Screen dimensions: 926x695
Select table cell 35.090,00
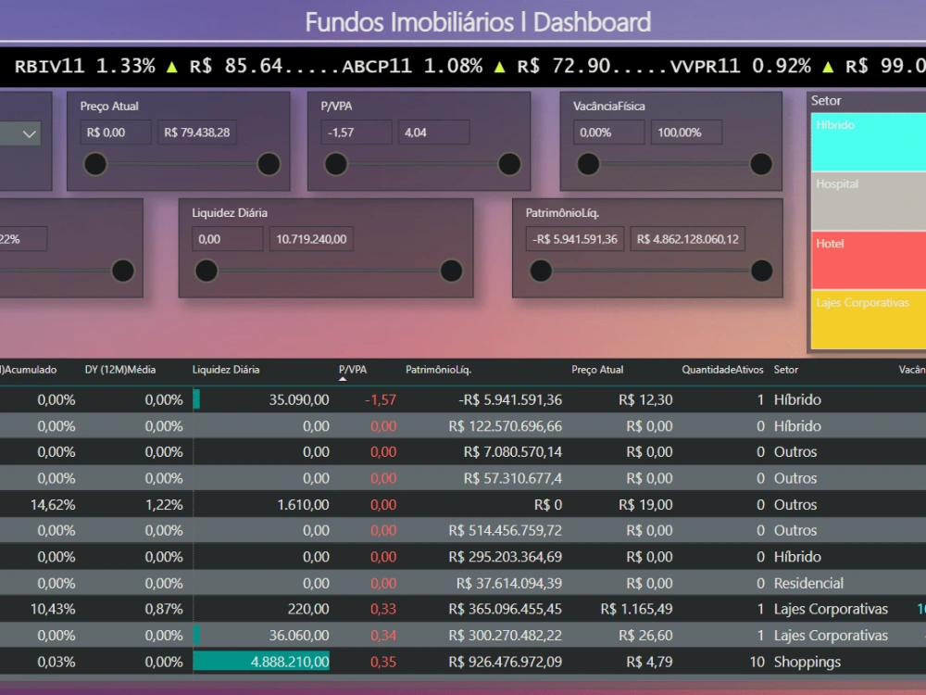click(x=299, y=400)
